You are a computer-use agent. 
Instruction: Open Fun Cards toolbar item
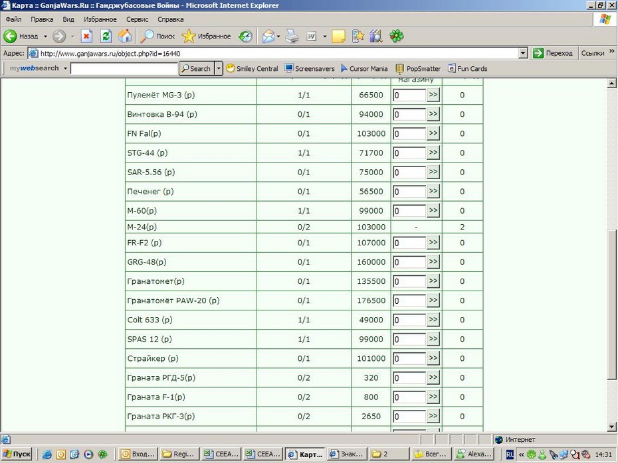[x=468, y=68]
